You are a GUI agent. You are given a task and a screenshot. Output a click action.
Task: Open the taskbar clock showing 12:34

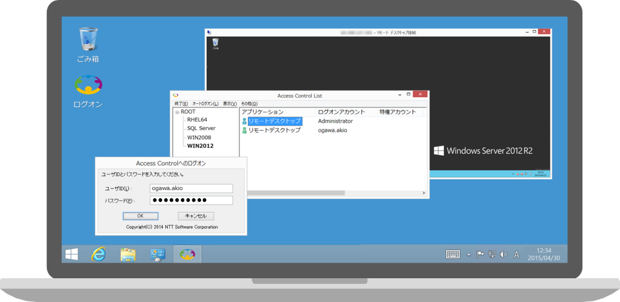pos(544,254)
